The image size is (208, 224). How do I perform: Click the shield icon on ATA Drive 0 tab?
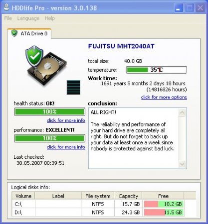pyautogui.click(x=14, y=33)
